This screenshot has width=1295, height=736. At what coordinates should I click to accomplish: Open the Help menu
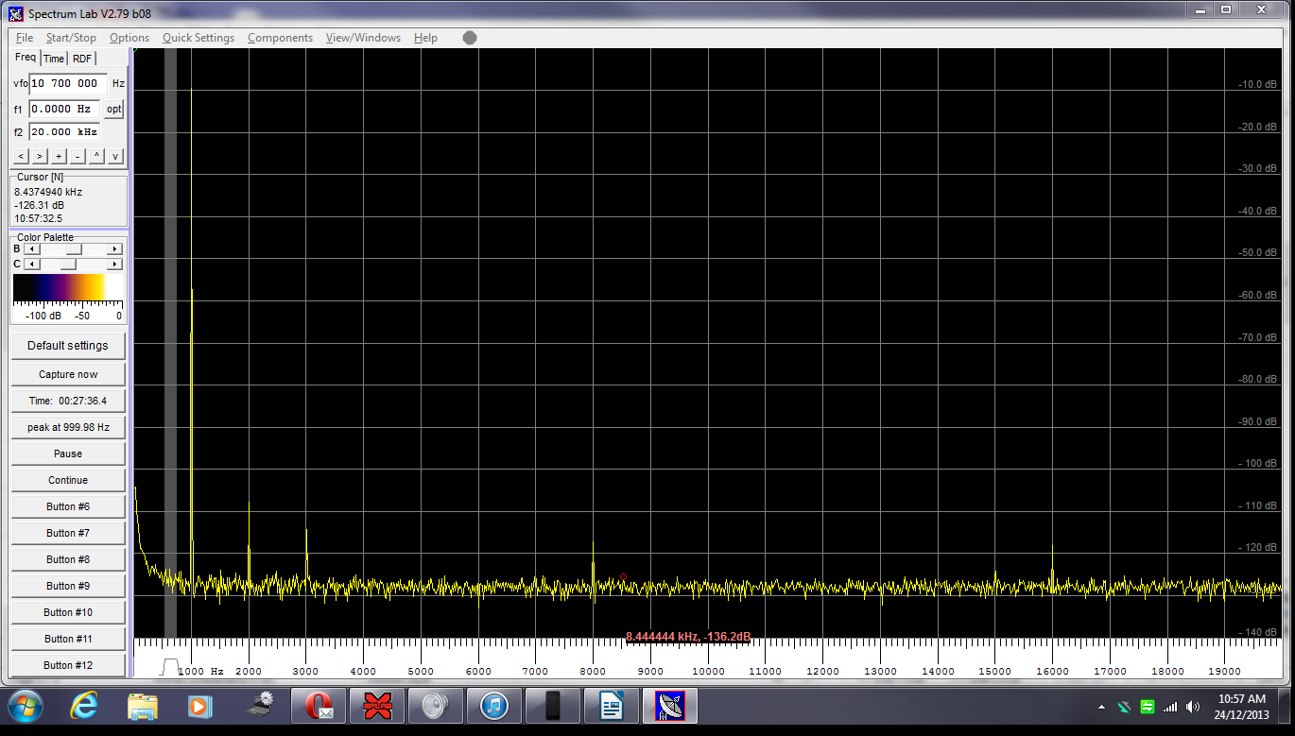(425, 38)
